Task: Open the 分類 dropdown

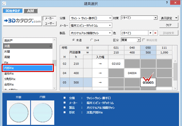Action: click(91, 18)
